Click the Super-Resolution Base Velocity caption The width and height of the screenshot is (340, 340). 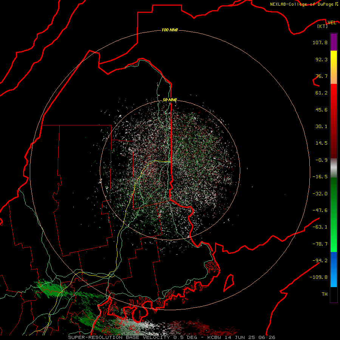pos(172,337)
